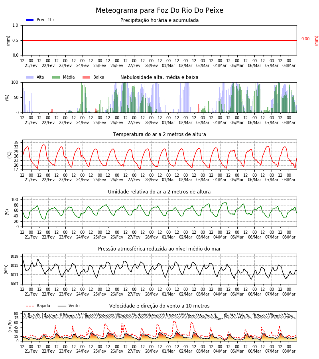Image resolution: width=319 pixels, height=359 pixels.
Task: Click the Precipitação horária e acumulada chart title
Action: coord(159,20)
